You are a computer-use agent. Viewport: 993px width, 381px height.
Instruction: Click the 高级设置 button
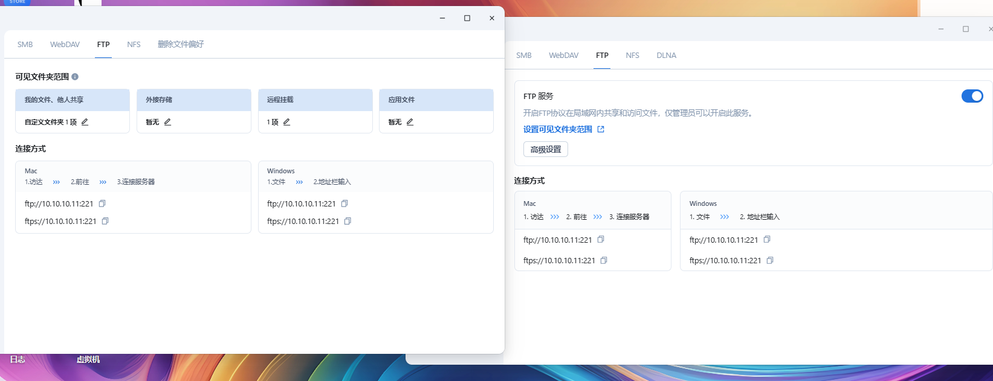pos(546,149)
